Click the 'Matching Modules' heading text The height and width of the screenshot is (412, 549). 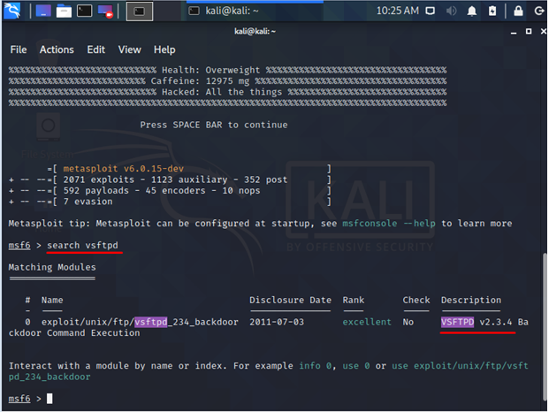pyautogui.click(x=52, y=267)
